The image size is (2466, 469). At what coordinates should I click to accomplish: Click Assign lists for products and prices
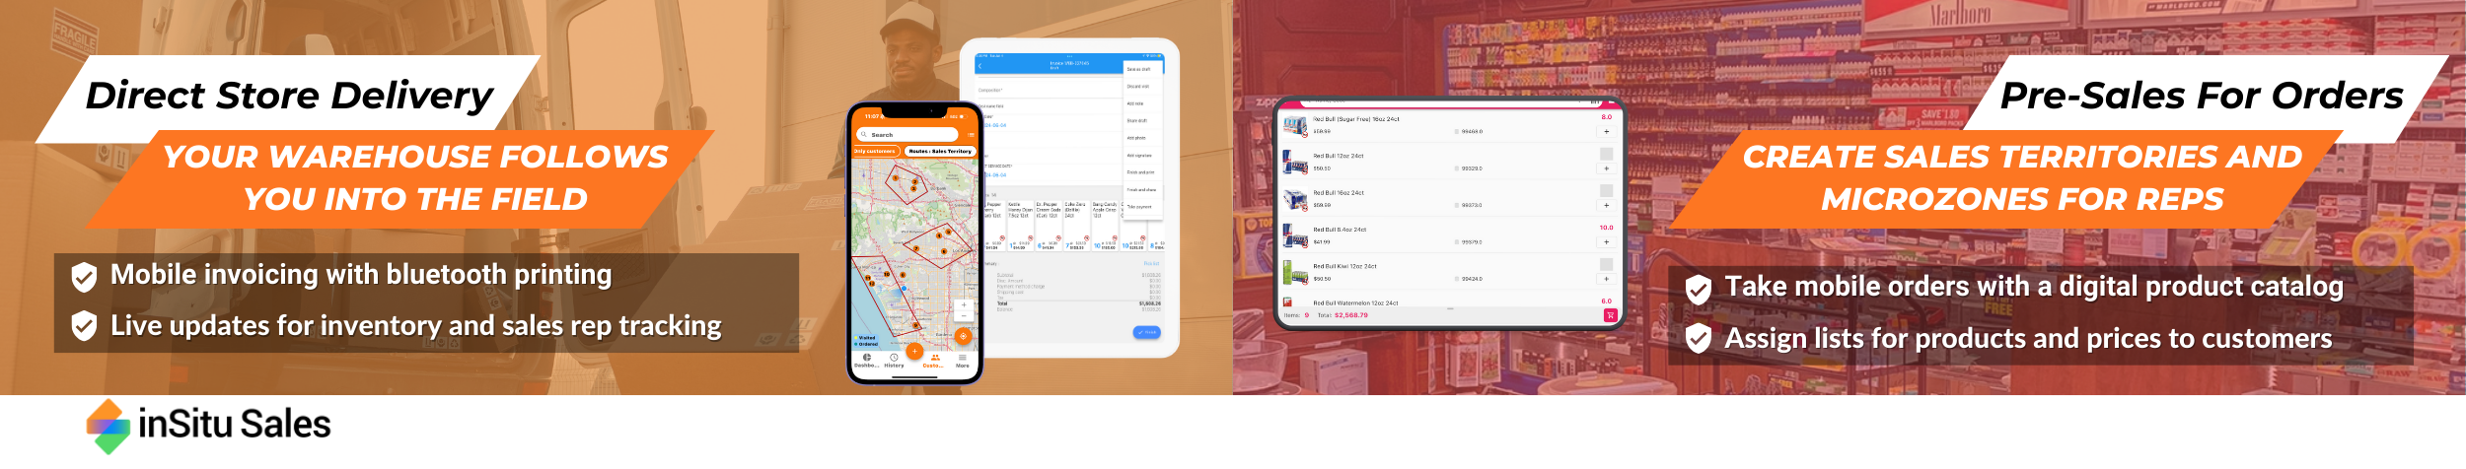tap(2028, 339)
